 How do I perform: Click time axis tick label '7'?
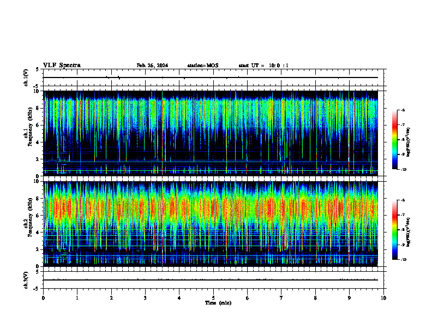tap(281, 298)
